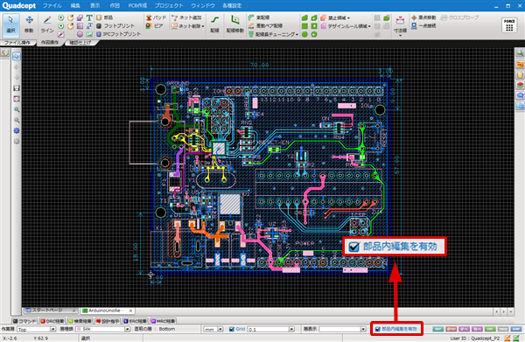Click the ネット追加 button
Image resolution: width=525 pixels, height=342 pixels.
(x=186, y=17)
